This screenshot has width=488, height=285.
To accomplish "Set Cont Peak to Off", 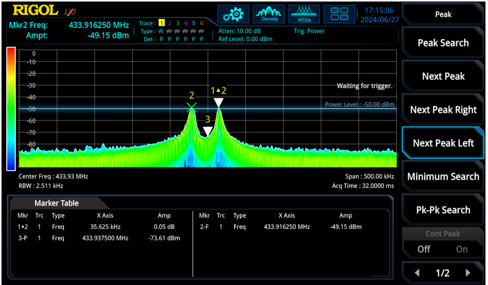I will 424,249.
